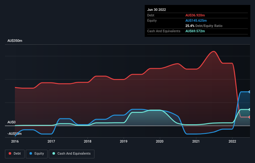Select the red Debt endpoint marker

(250, 117)
